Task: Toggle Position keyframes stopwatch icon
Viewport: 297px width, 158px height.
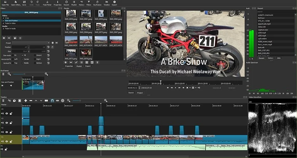Action: pyautogui.click(x=52, y=47)
